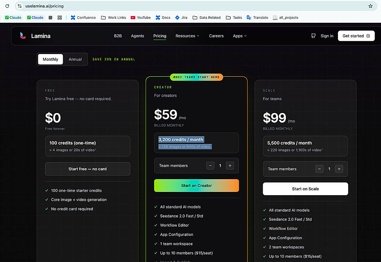Switch to Annual billing
The image size is (381, 262).
click(x=75, y=59)
